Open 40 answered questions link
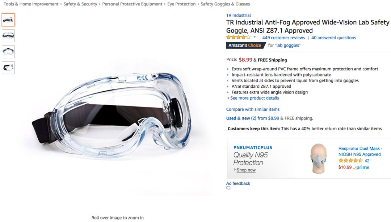 [x=334, y=38]
